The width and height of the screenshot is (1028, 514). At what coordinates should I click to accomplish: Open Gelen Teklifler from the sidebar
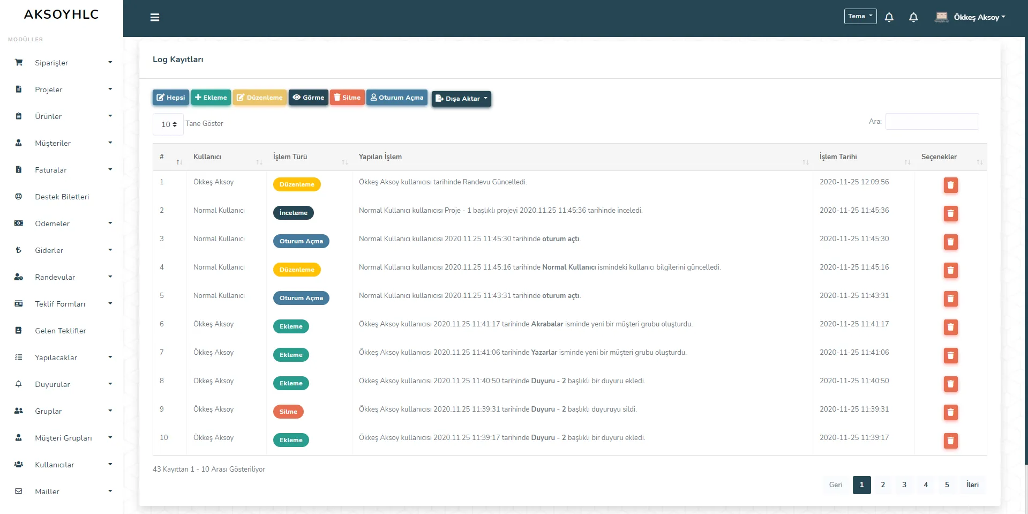pos(62,331)
